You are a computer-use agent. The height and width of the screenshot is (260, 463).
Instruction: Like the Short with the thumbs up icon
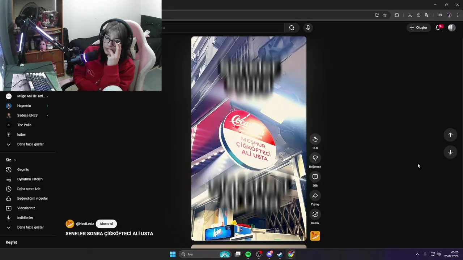[315, 139]
